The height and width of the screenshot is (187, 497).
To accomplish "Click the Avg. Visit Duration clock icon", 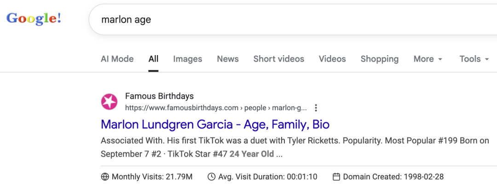I will (x=212, y=177).
